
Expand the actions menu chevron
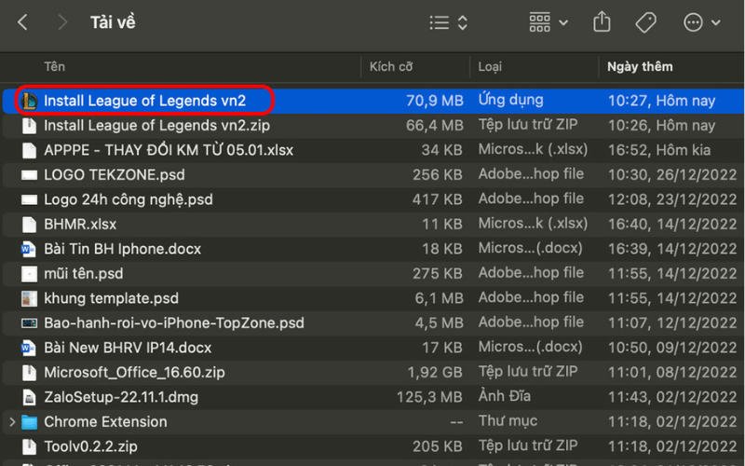point(716,22)
